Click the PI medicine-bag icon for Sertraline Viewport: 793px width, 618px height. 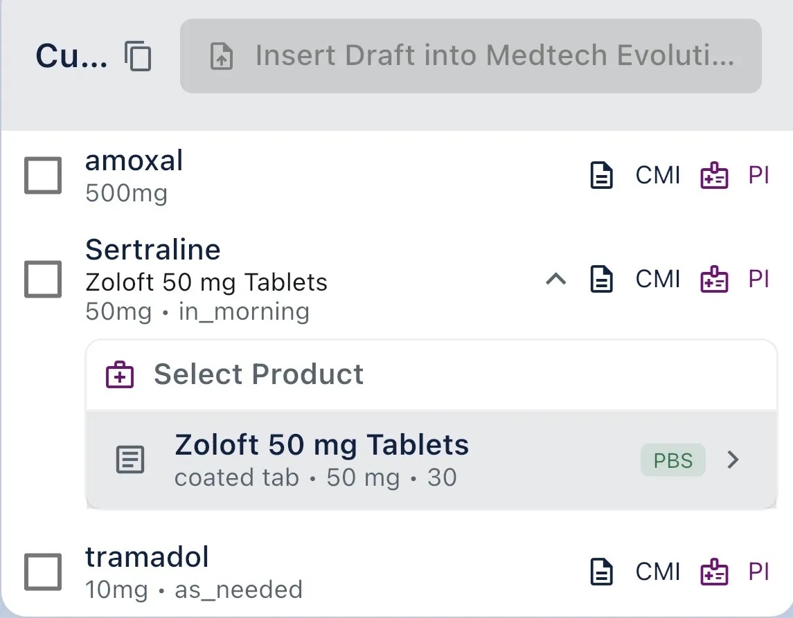click(x=714, y=280)
